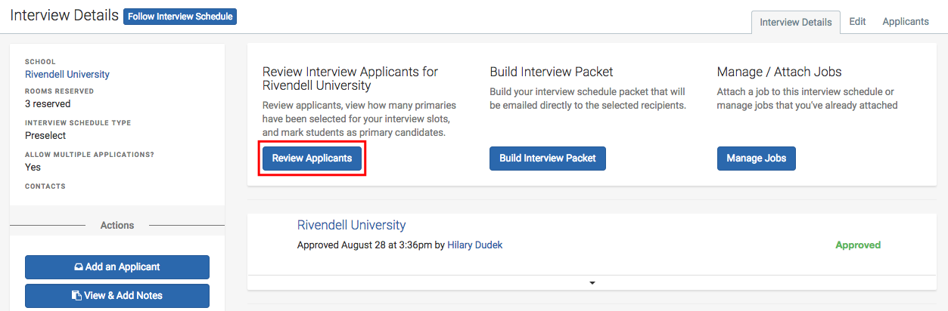The image size is (948, 311).
Task: Click the Interview Details page title
Action: click(64, 16)
